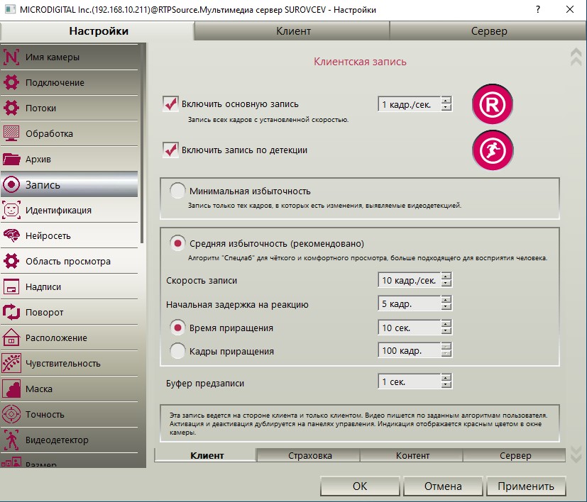This screenshot has height=502, width=587.
Task: Decrease main recording 1 кадр./сек. value
Action: coord(446,108)
